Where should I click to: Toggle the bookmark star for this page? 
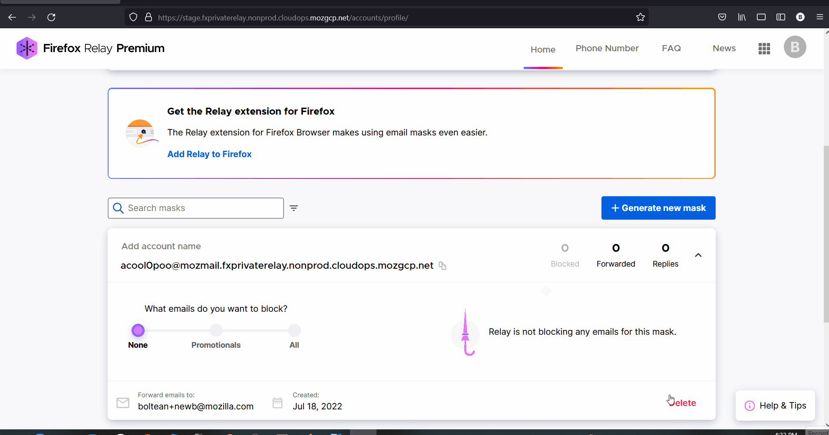(641, 17)
